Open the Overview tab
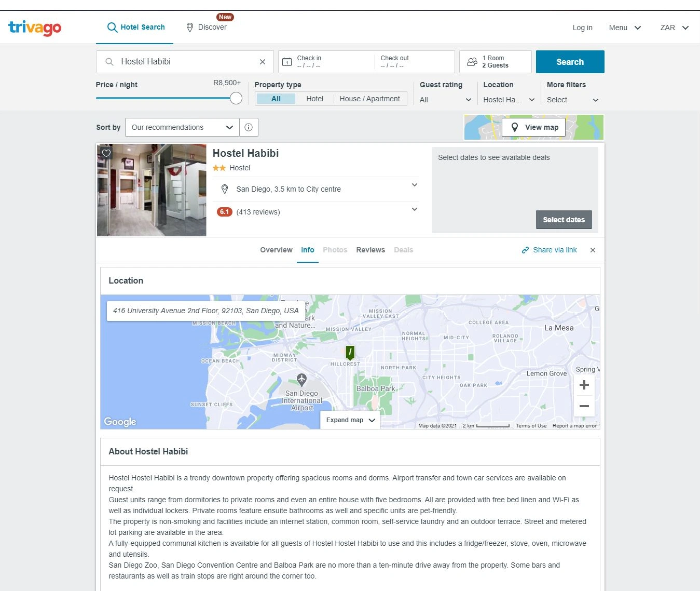 pyautogui.click(x=276, y=250)
